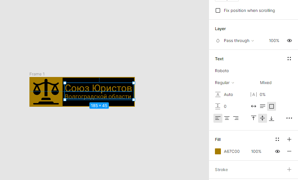Align text to bottom

[x=272, y=118]
